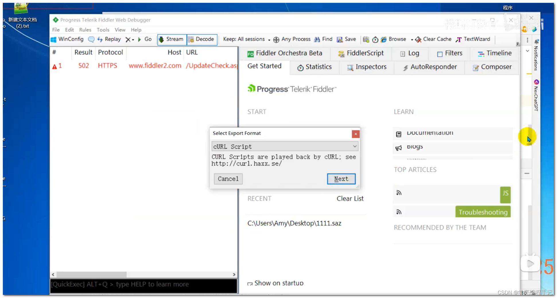Open the Help menu
This screenshot has height=298, width=557.
pyautogui.click(x=136, y=30)
